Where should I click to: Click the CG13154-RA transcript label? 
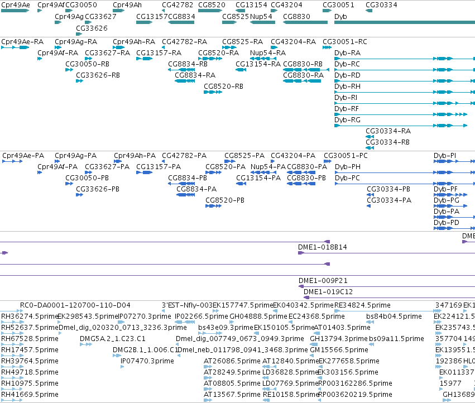pos(258,64)
